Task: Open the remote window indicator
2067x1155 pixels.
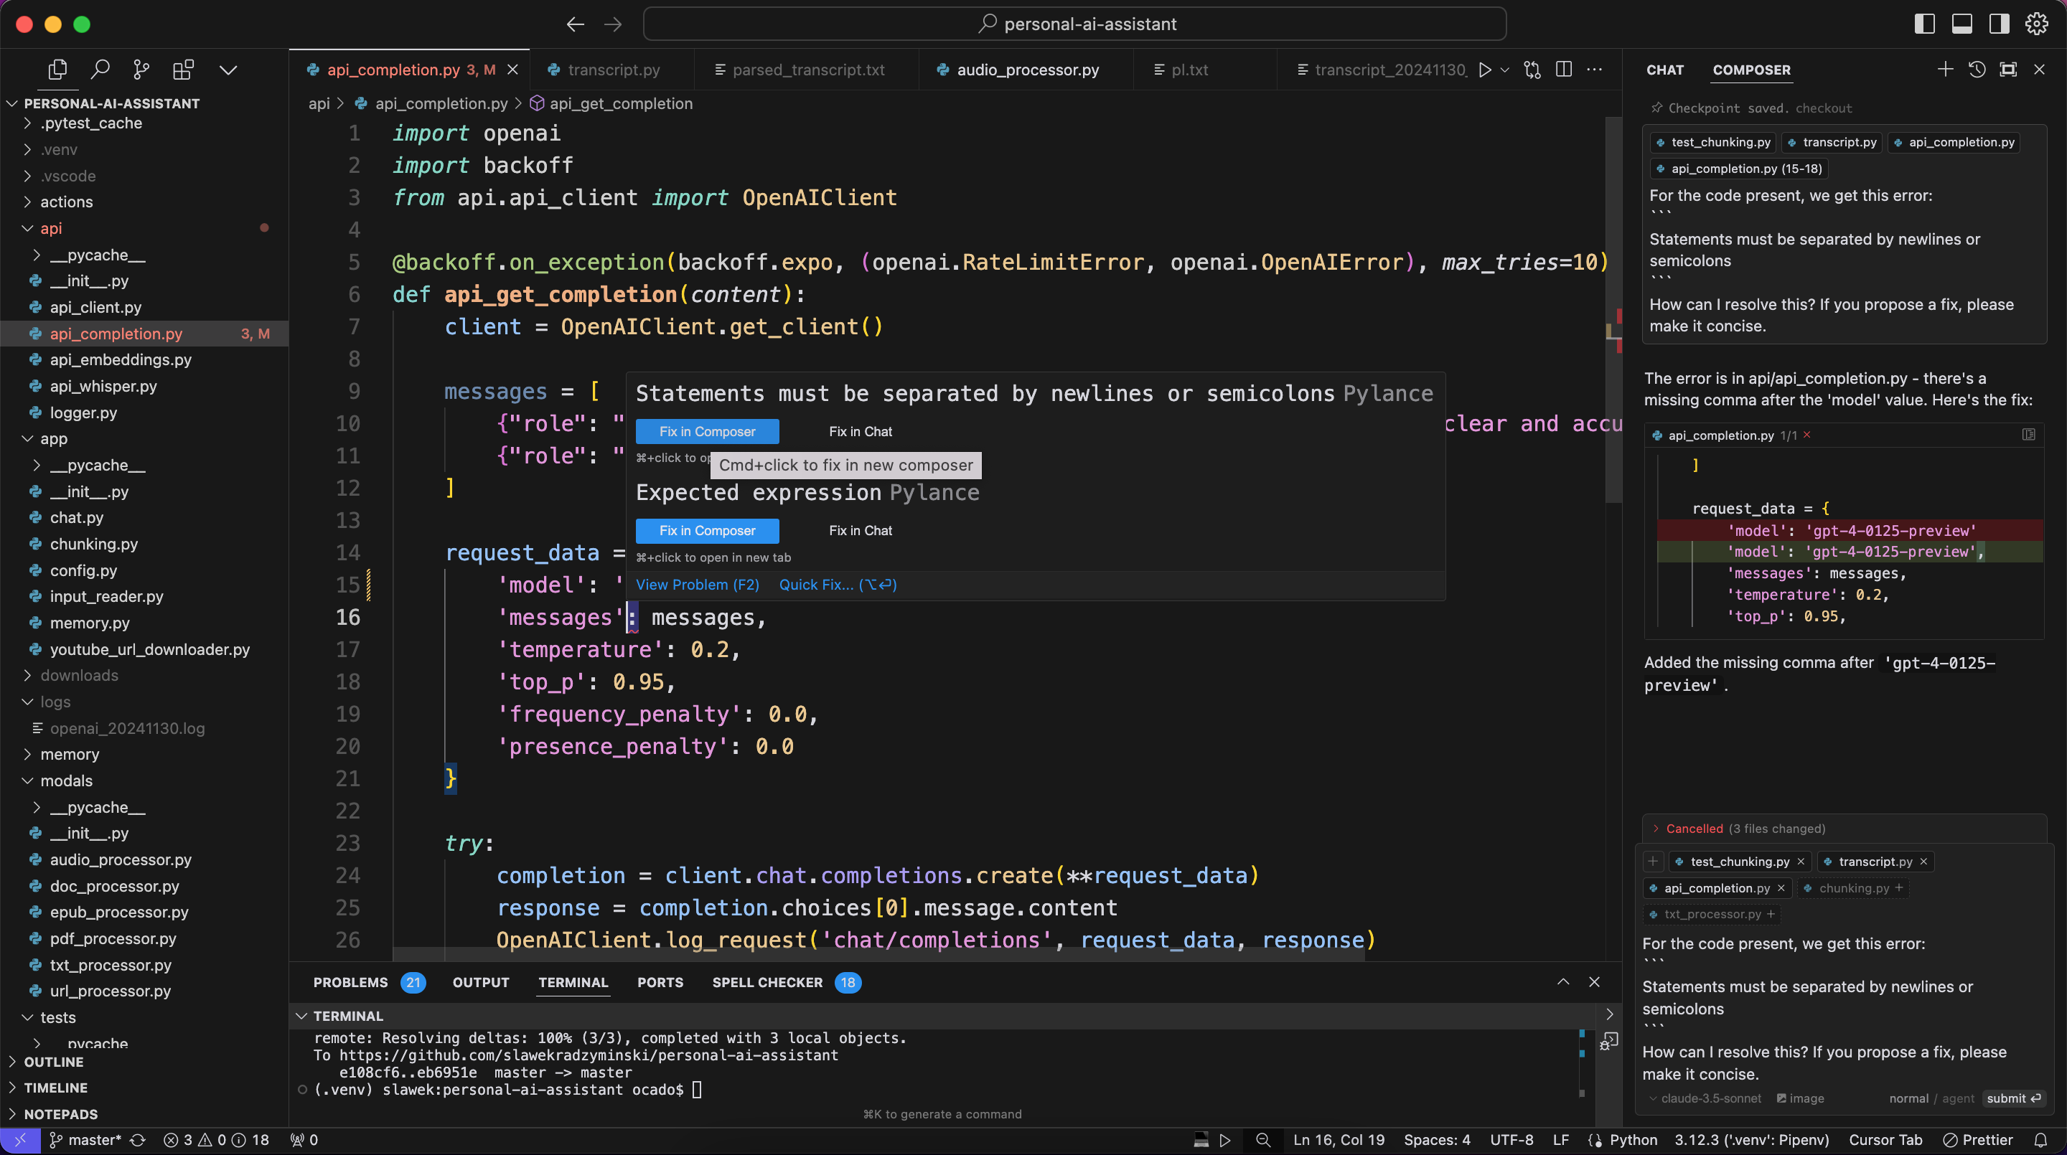Action: click(x=20, y=1140)
